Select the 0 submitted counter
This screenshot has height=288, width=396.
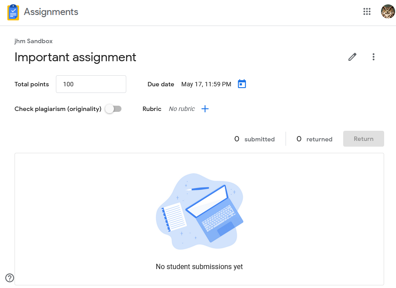254,139
